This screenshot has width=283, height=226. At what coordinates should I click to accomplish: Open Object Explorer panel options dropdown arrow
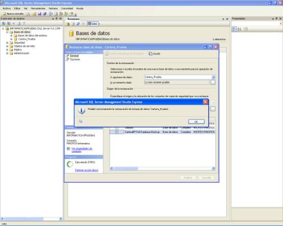pos(53,19)
